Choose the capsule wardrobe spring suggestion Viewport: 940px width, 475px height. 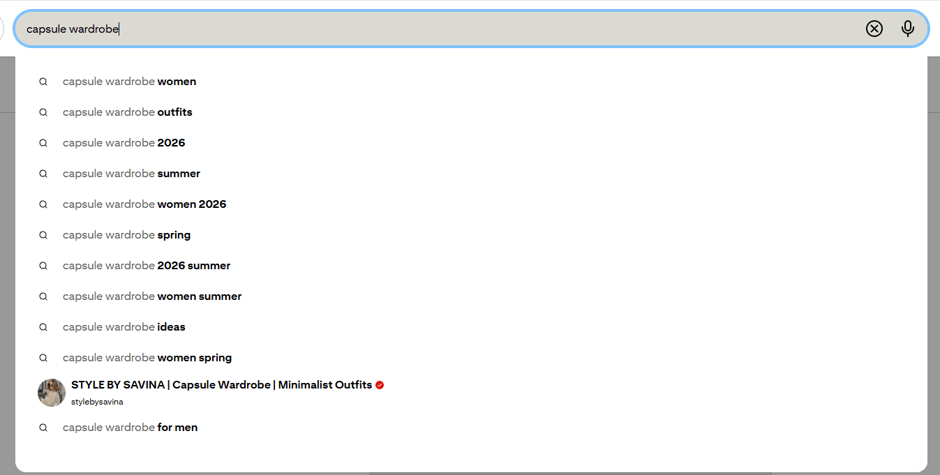pyautogui.click(x=471, y=235)
